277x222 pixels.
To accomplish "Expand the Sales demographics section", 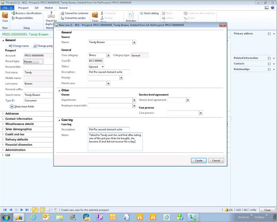I will coord(3,129).
